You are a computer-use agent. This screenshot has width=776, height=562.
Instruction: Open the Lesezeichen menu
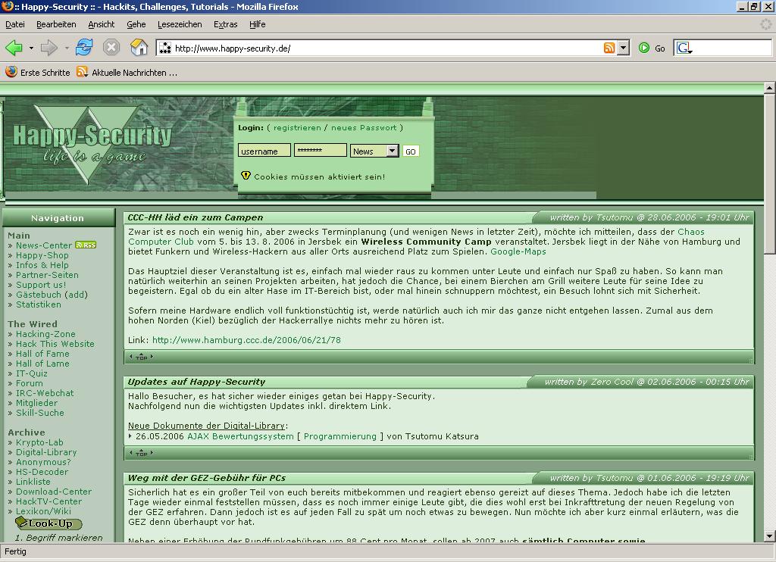click(180, 24)
